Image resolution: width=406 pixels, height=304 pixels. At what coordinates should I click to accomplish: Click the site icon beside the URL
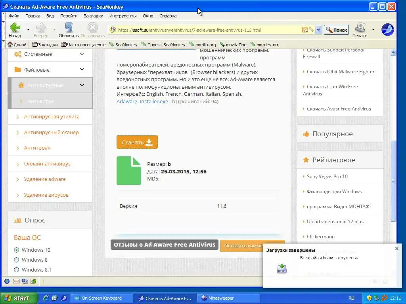pyautogui.click(x=113, y=30)
